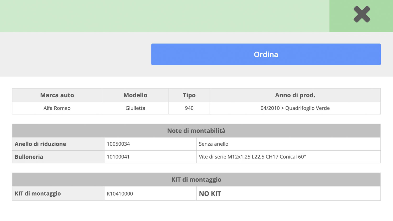Click the gray KIT di montaggio section header

(196, 180)
